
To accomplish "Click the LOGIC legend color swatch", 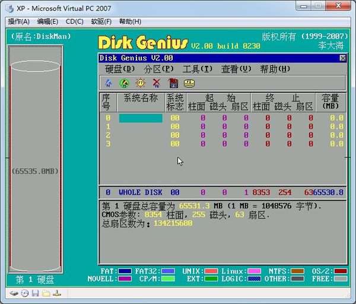I will click(x=255, y=279).
